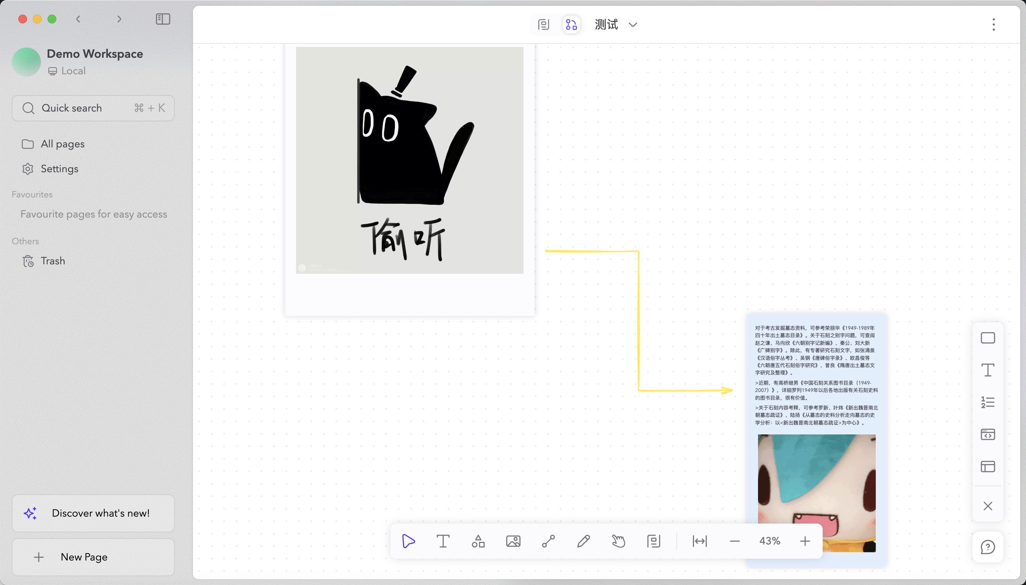The width and height of the screenshot is (1026, 585).
Task: Select the Pen drawing tool
Action: (x=583, y=541)
